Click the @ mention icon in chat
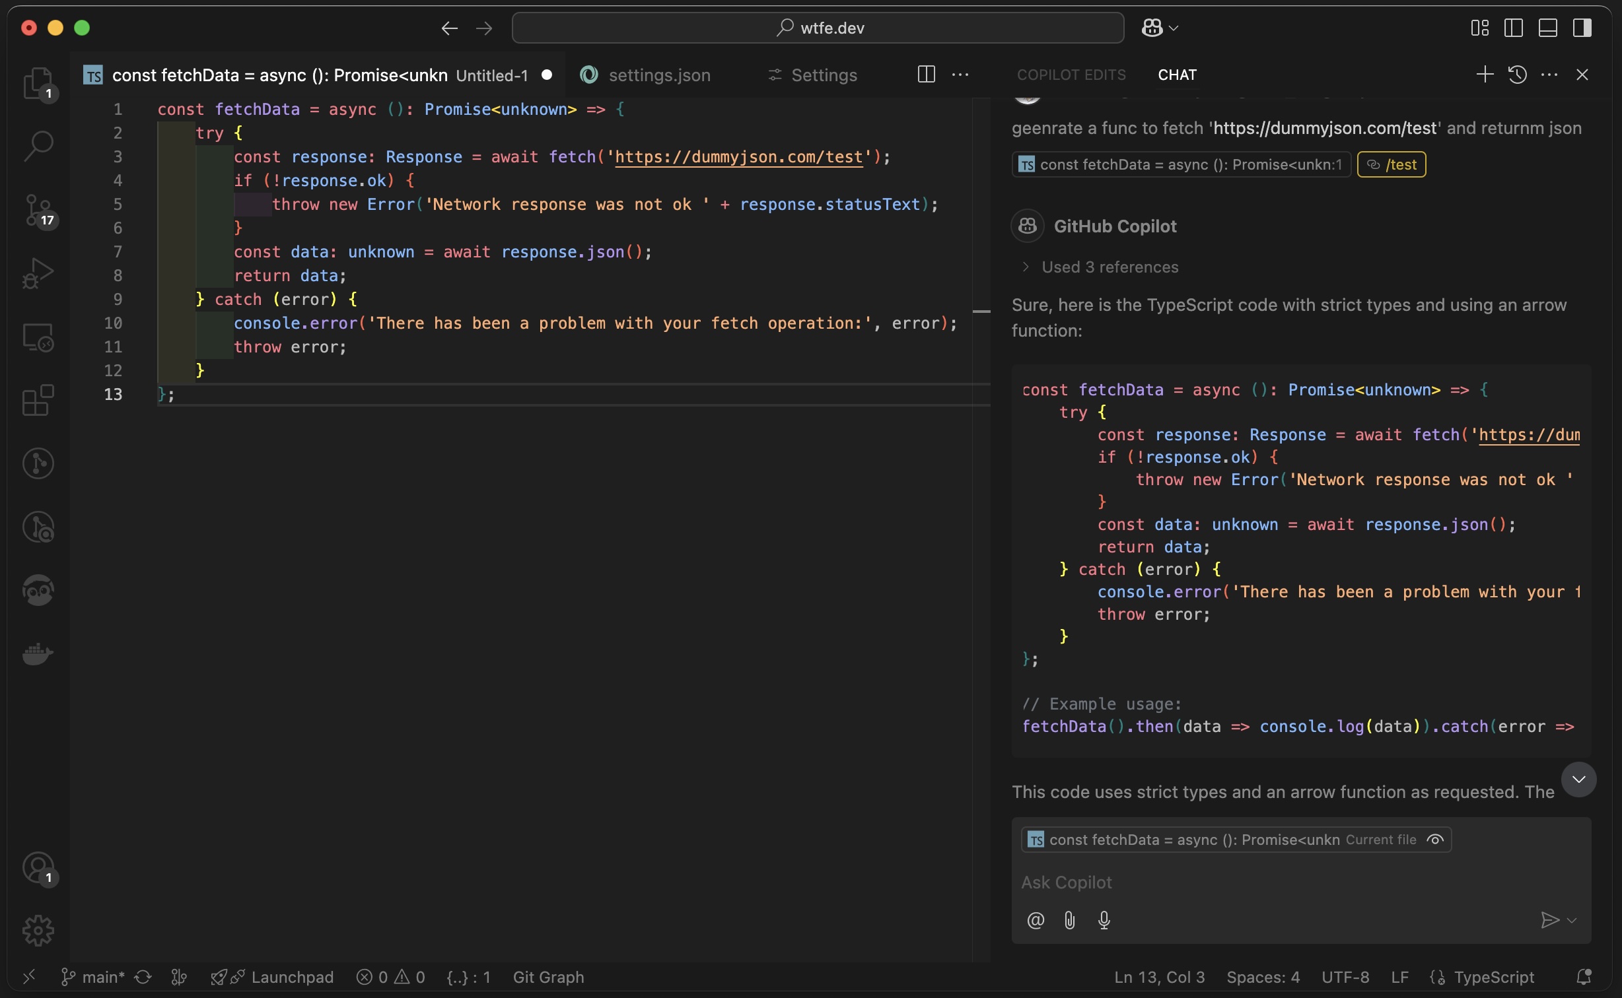 (1036, 920)
